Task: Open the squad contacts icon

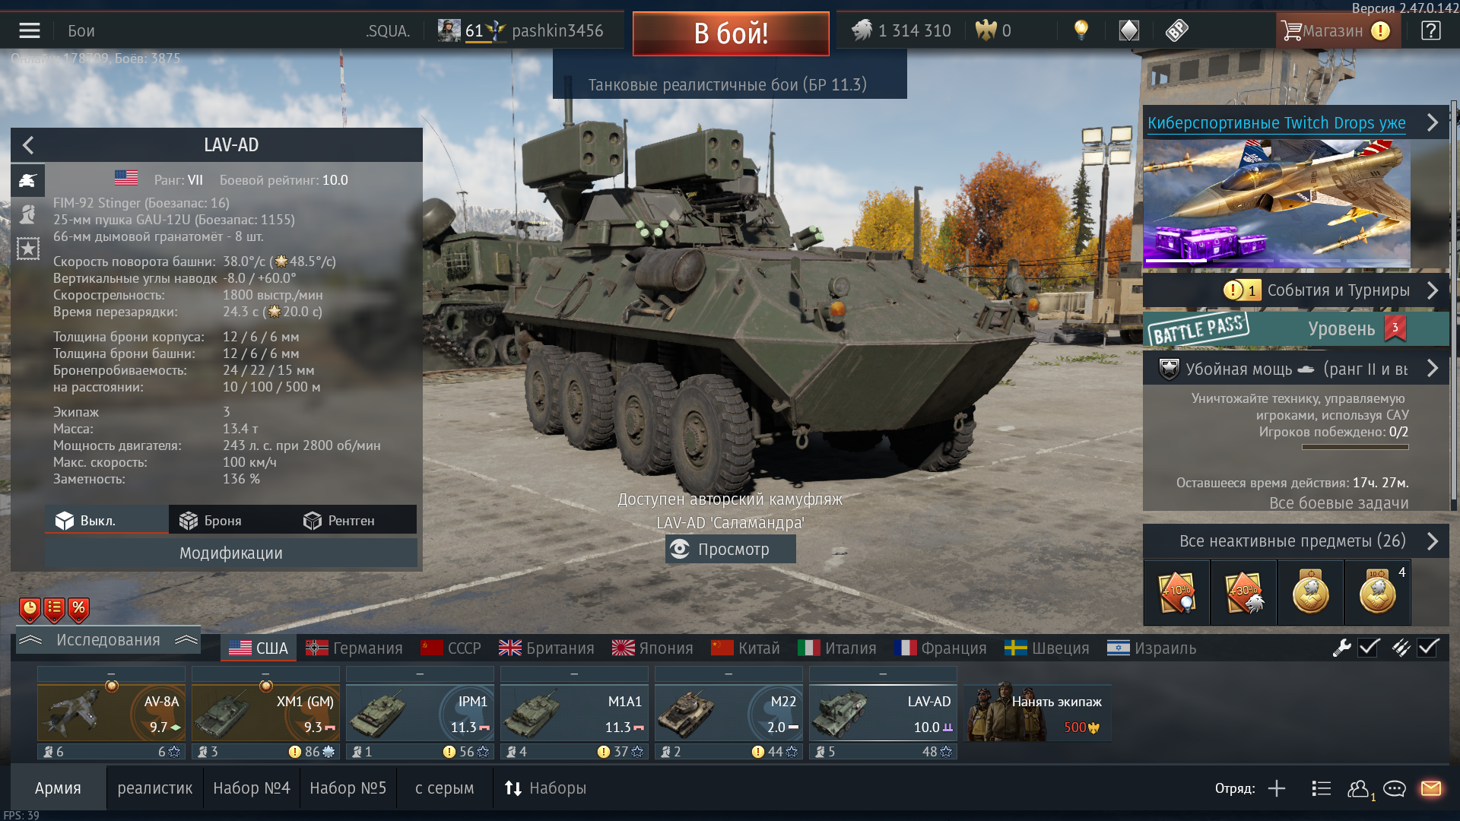Action: (1360, 789)
